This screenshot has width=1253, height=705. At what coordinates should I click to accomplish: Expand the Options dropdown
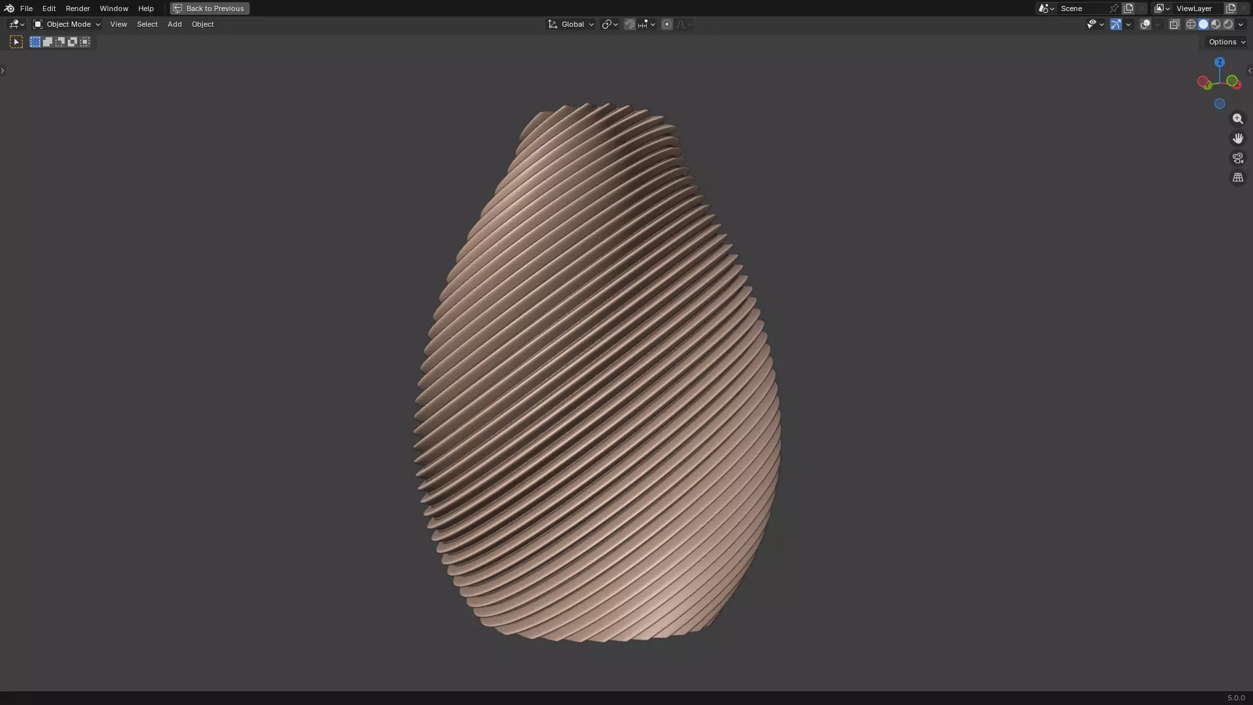[1227, 42]
